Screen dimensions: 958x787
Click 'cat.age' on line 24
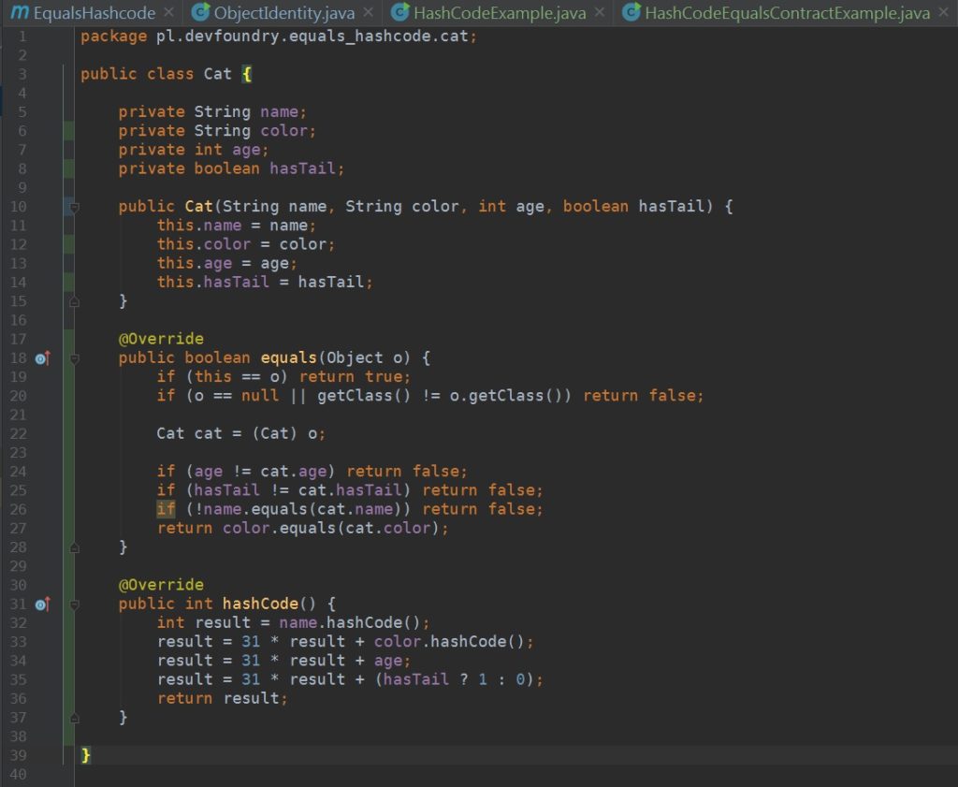(x=293, y=472)
